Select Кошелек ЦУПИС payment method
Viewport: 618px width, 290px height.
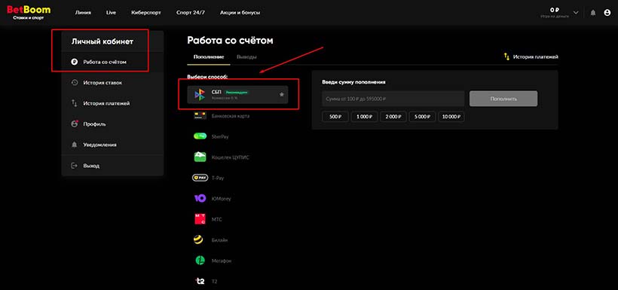coord(237,157)
